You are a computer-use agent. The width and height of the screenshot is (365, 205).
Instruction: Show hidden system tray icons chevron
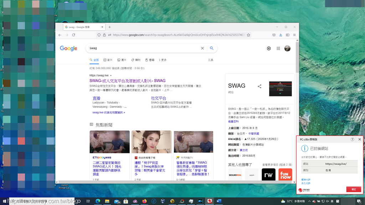pos(309,201)
